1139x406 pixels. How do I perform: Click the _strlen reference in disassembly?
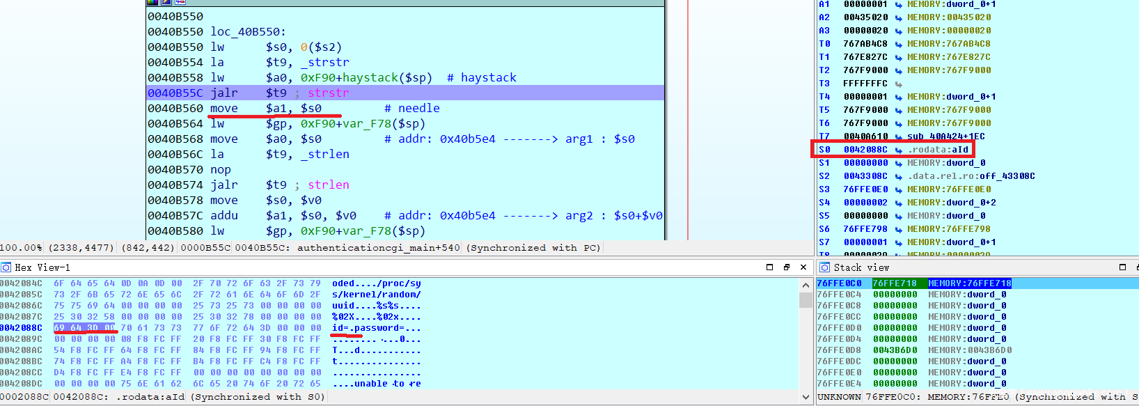coord(324,155)
